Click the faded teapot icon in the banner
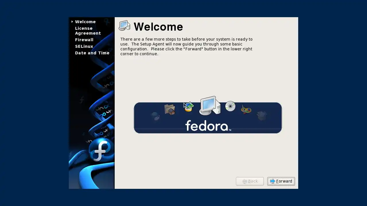 155,116
